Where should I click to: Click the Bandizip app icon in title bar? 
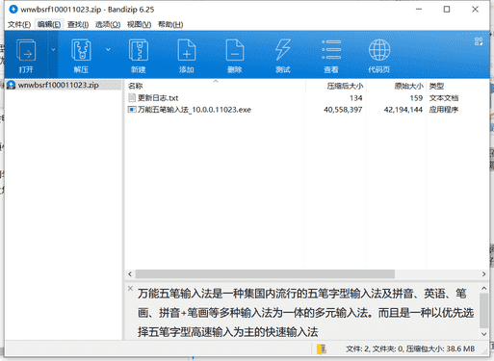(13, 10)
